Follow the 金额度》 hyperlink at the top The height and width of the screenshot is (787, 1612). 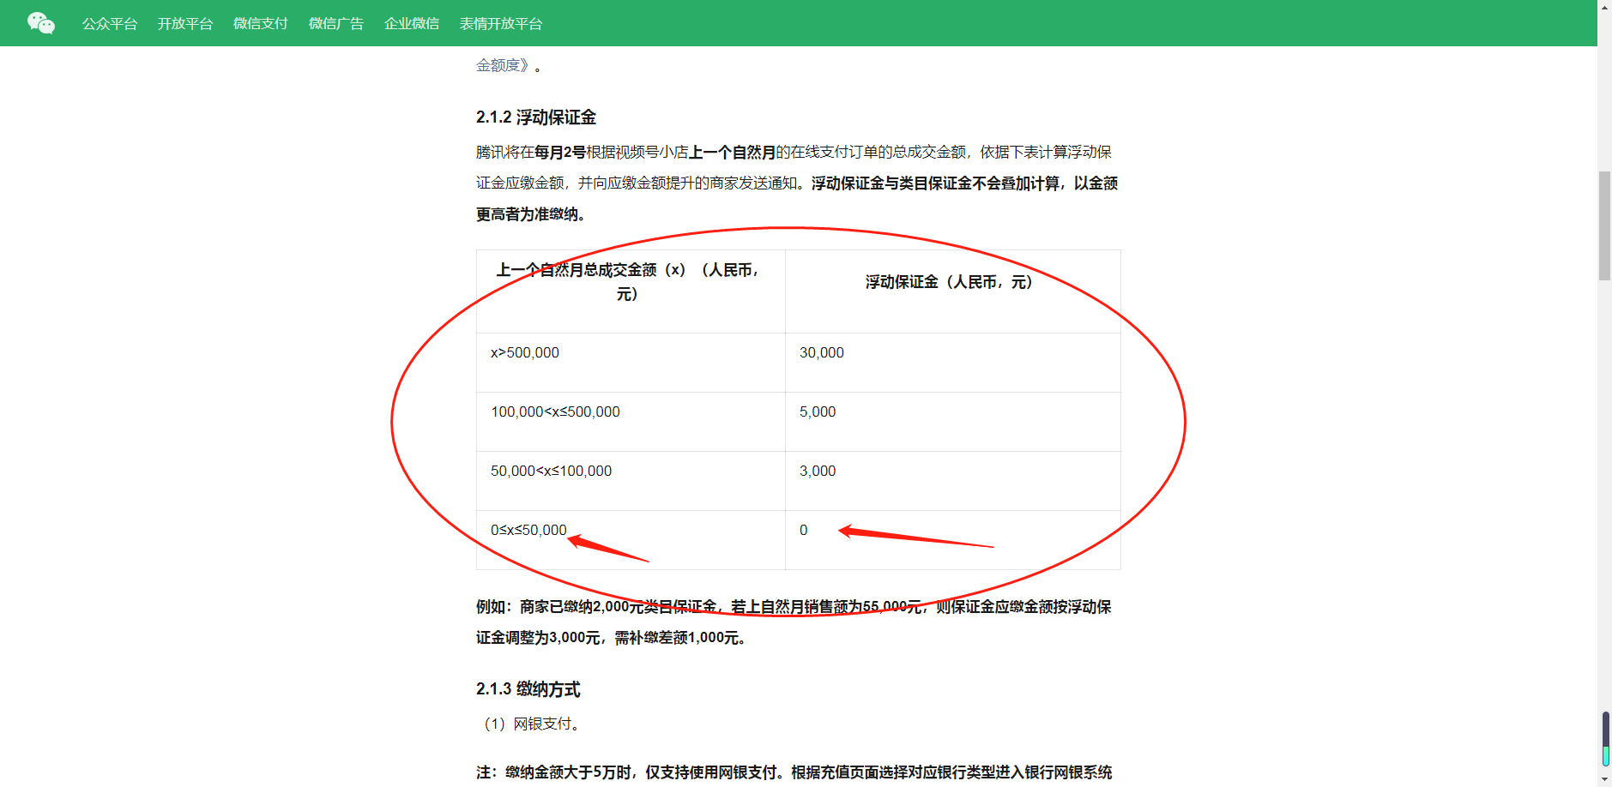click(504, 65)
